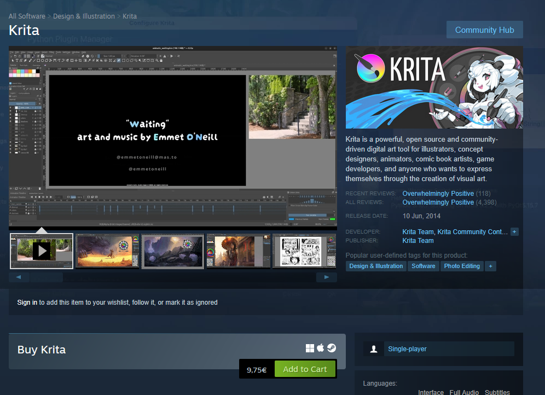Screen dimensions: 545x395
Task: Open the Community Hub
Action: click(484, 30)
